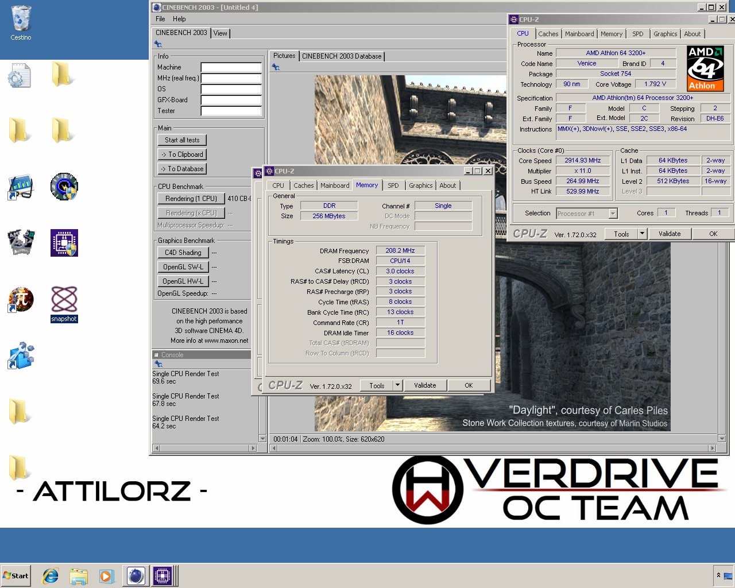Select the DRAM Frequency value 208.2 MHz
The image size is (735, 588).
(x=400, y=251)
